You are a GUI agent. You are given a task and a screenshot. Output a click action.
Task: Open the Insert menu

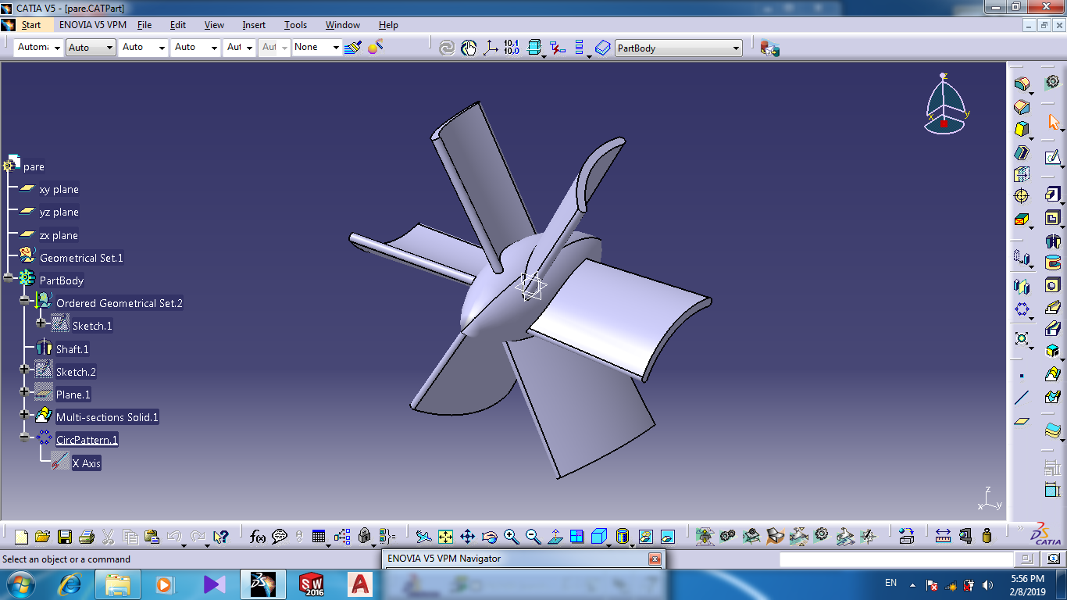(x=254, y=25)
